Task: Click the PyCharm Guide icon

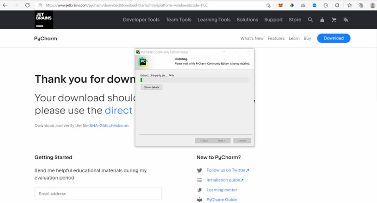Action: pos(200,200)
